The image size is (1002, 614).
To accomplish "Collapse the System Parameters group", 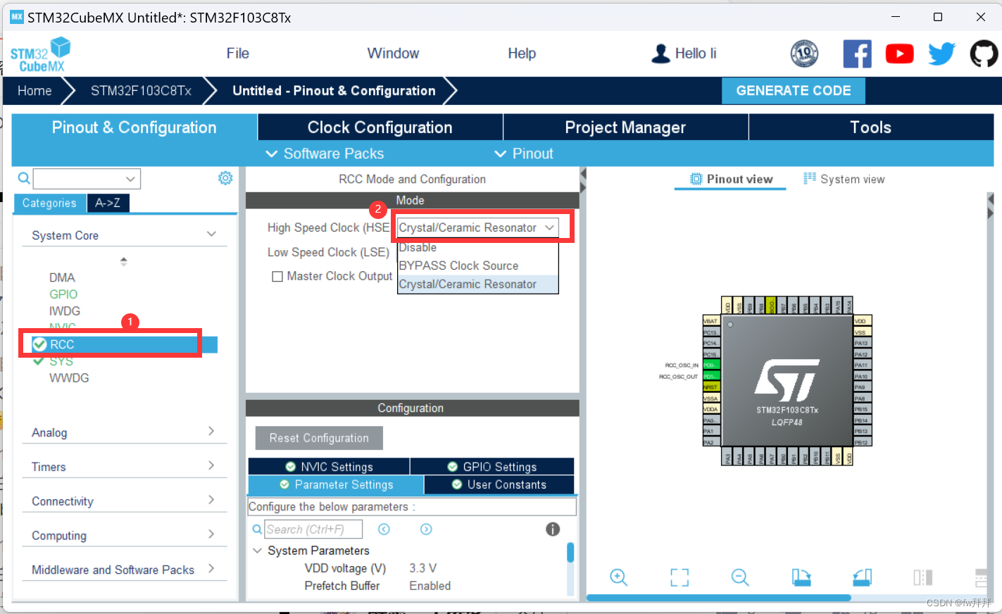I will pyautogui.click(x=258, y=551).
